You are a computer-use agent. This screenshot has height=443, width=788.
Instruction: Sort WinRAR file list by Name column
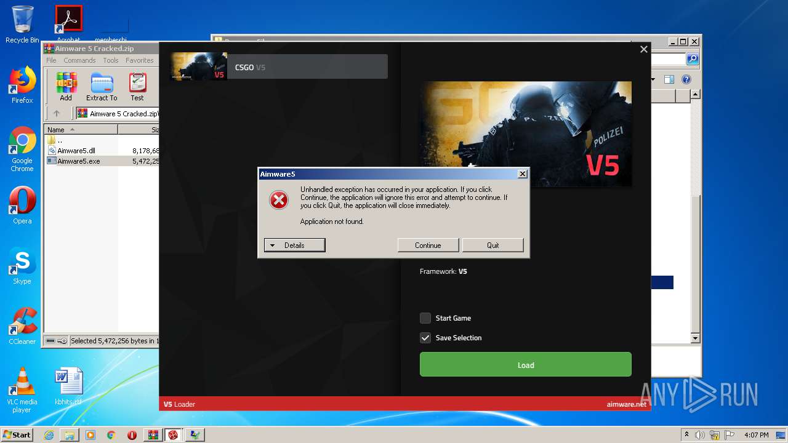[x=81, y=129]
